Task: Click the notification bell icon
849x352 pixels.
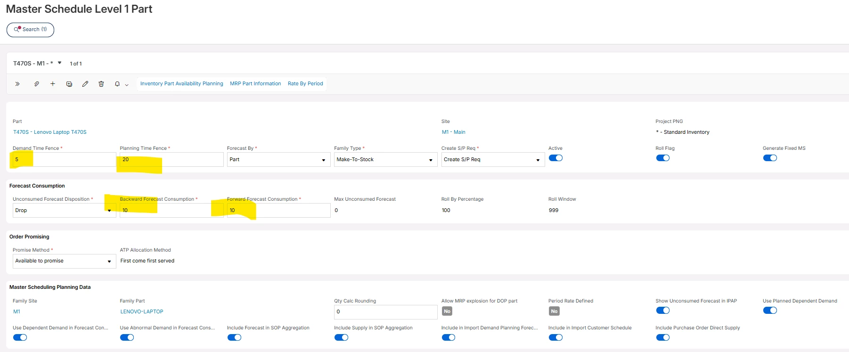Action: (117, 84)
